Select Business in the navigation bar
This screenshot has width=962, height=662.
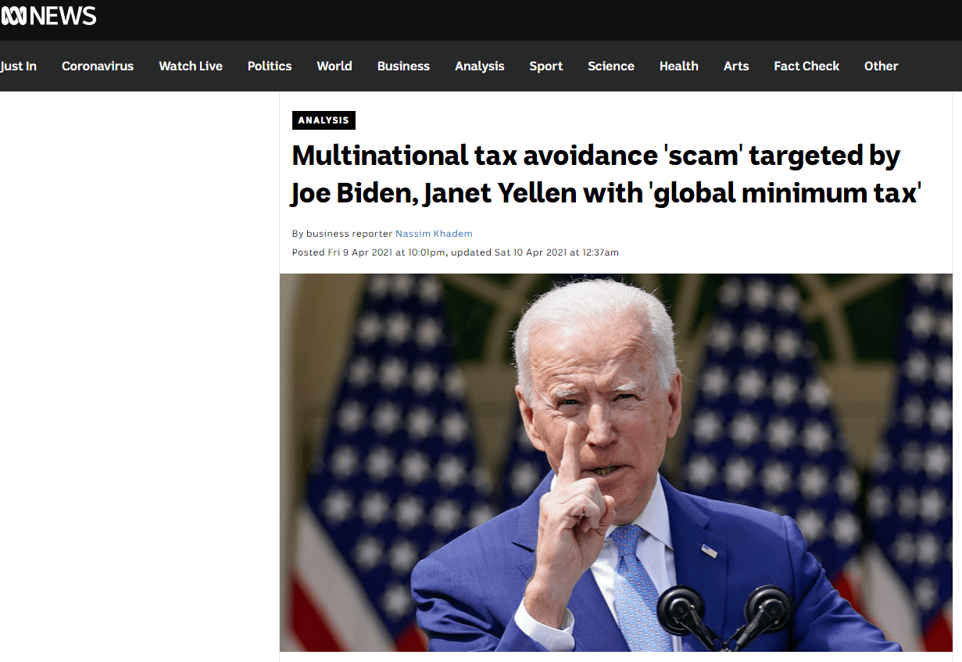[403, 66]
